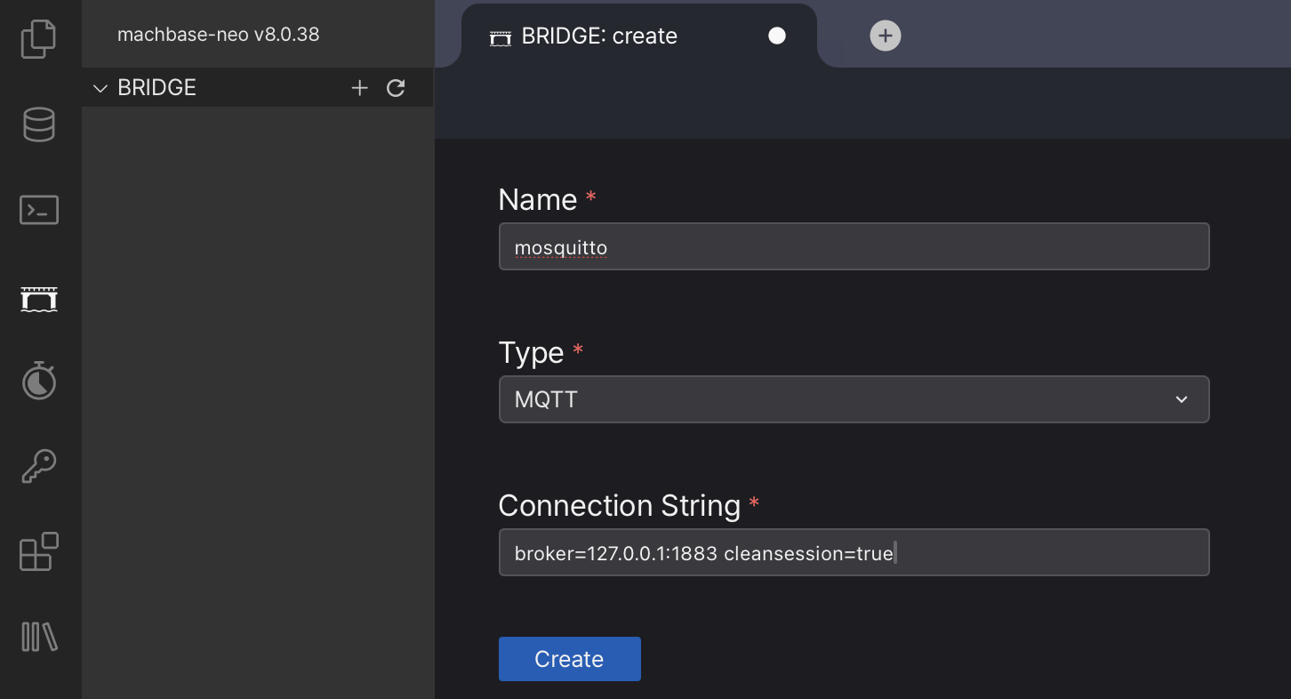Open the timer stopwatch sidebar icon
Image resolution: width=1291 pixels, height=699 pixels.
coord(39,381)
